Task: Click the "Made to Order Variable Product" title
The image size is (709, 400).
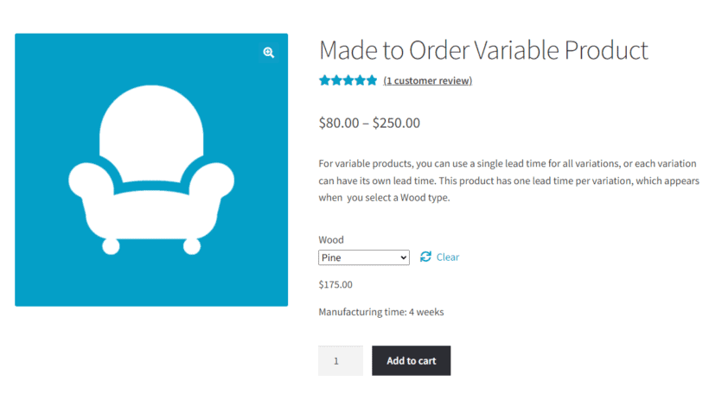Action: [483, 50]
